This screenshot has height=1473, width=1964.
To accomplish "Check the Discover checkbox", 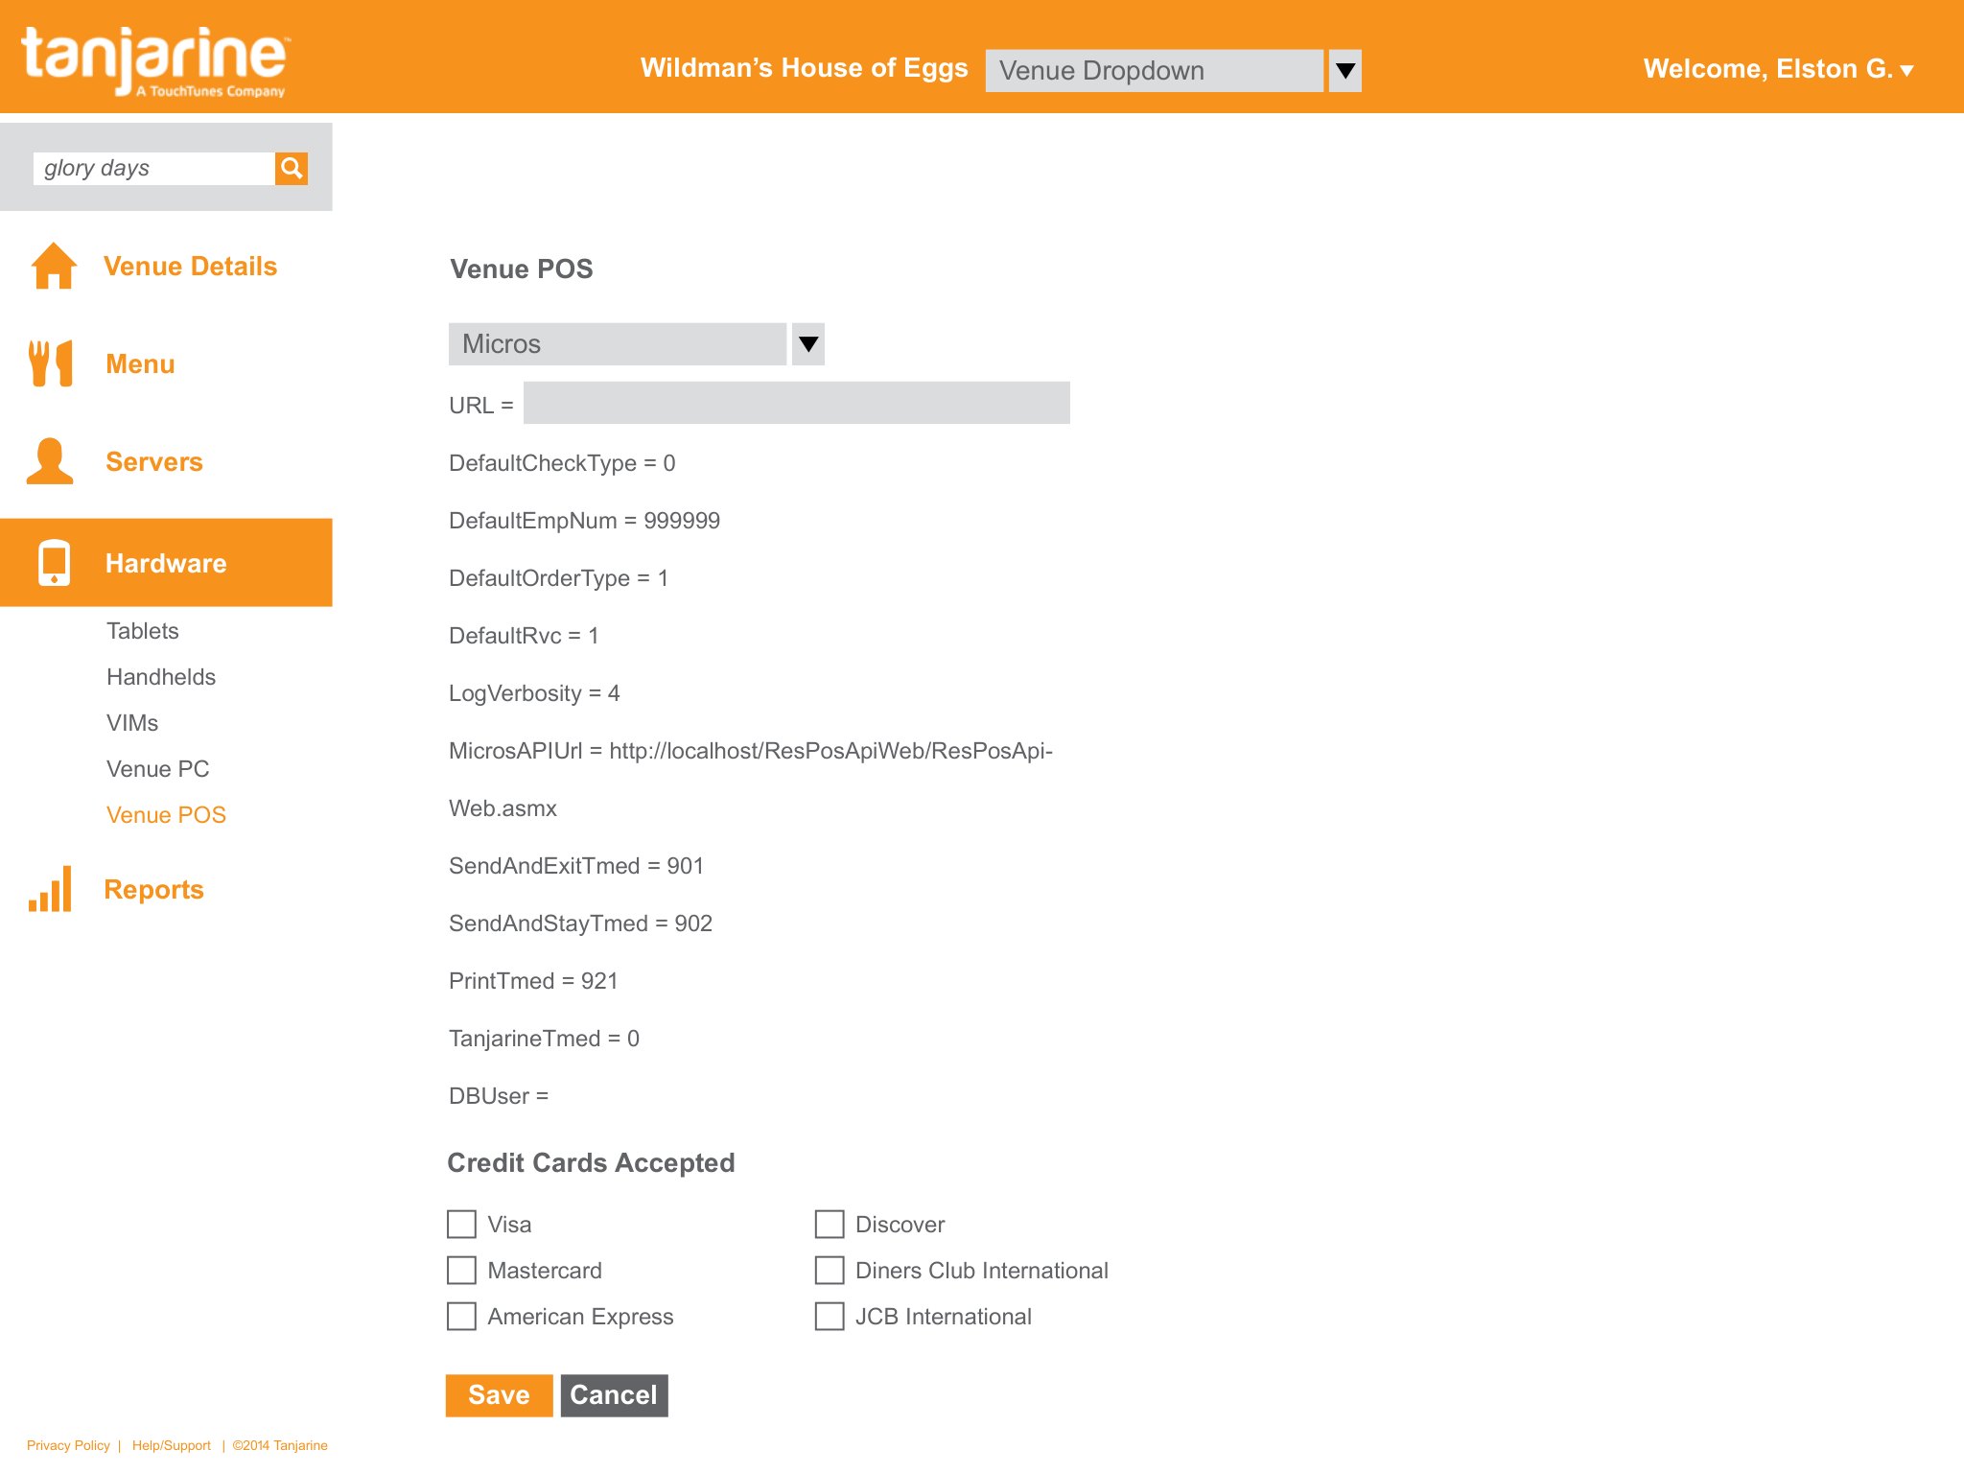I will (x=830, y=1225).
